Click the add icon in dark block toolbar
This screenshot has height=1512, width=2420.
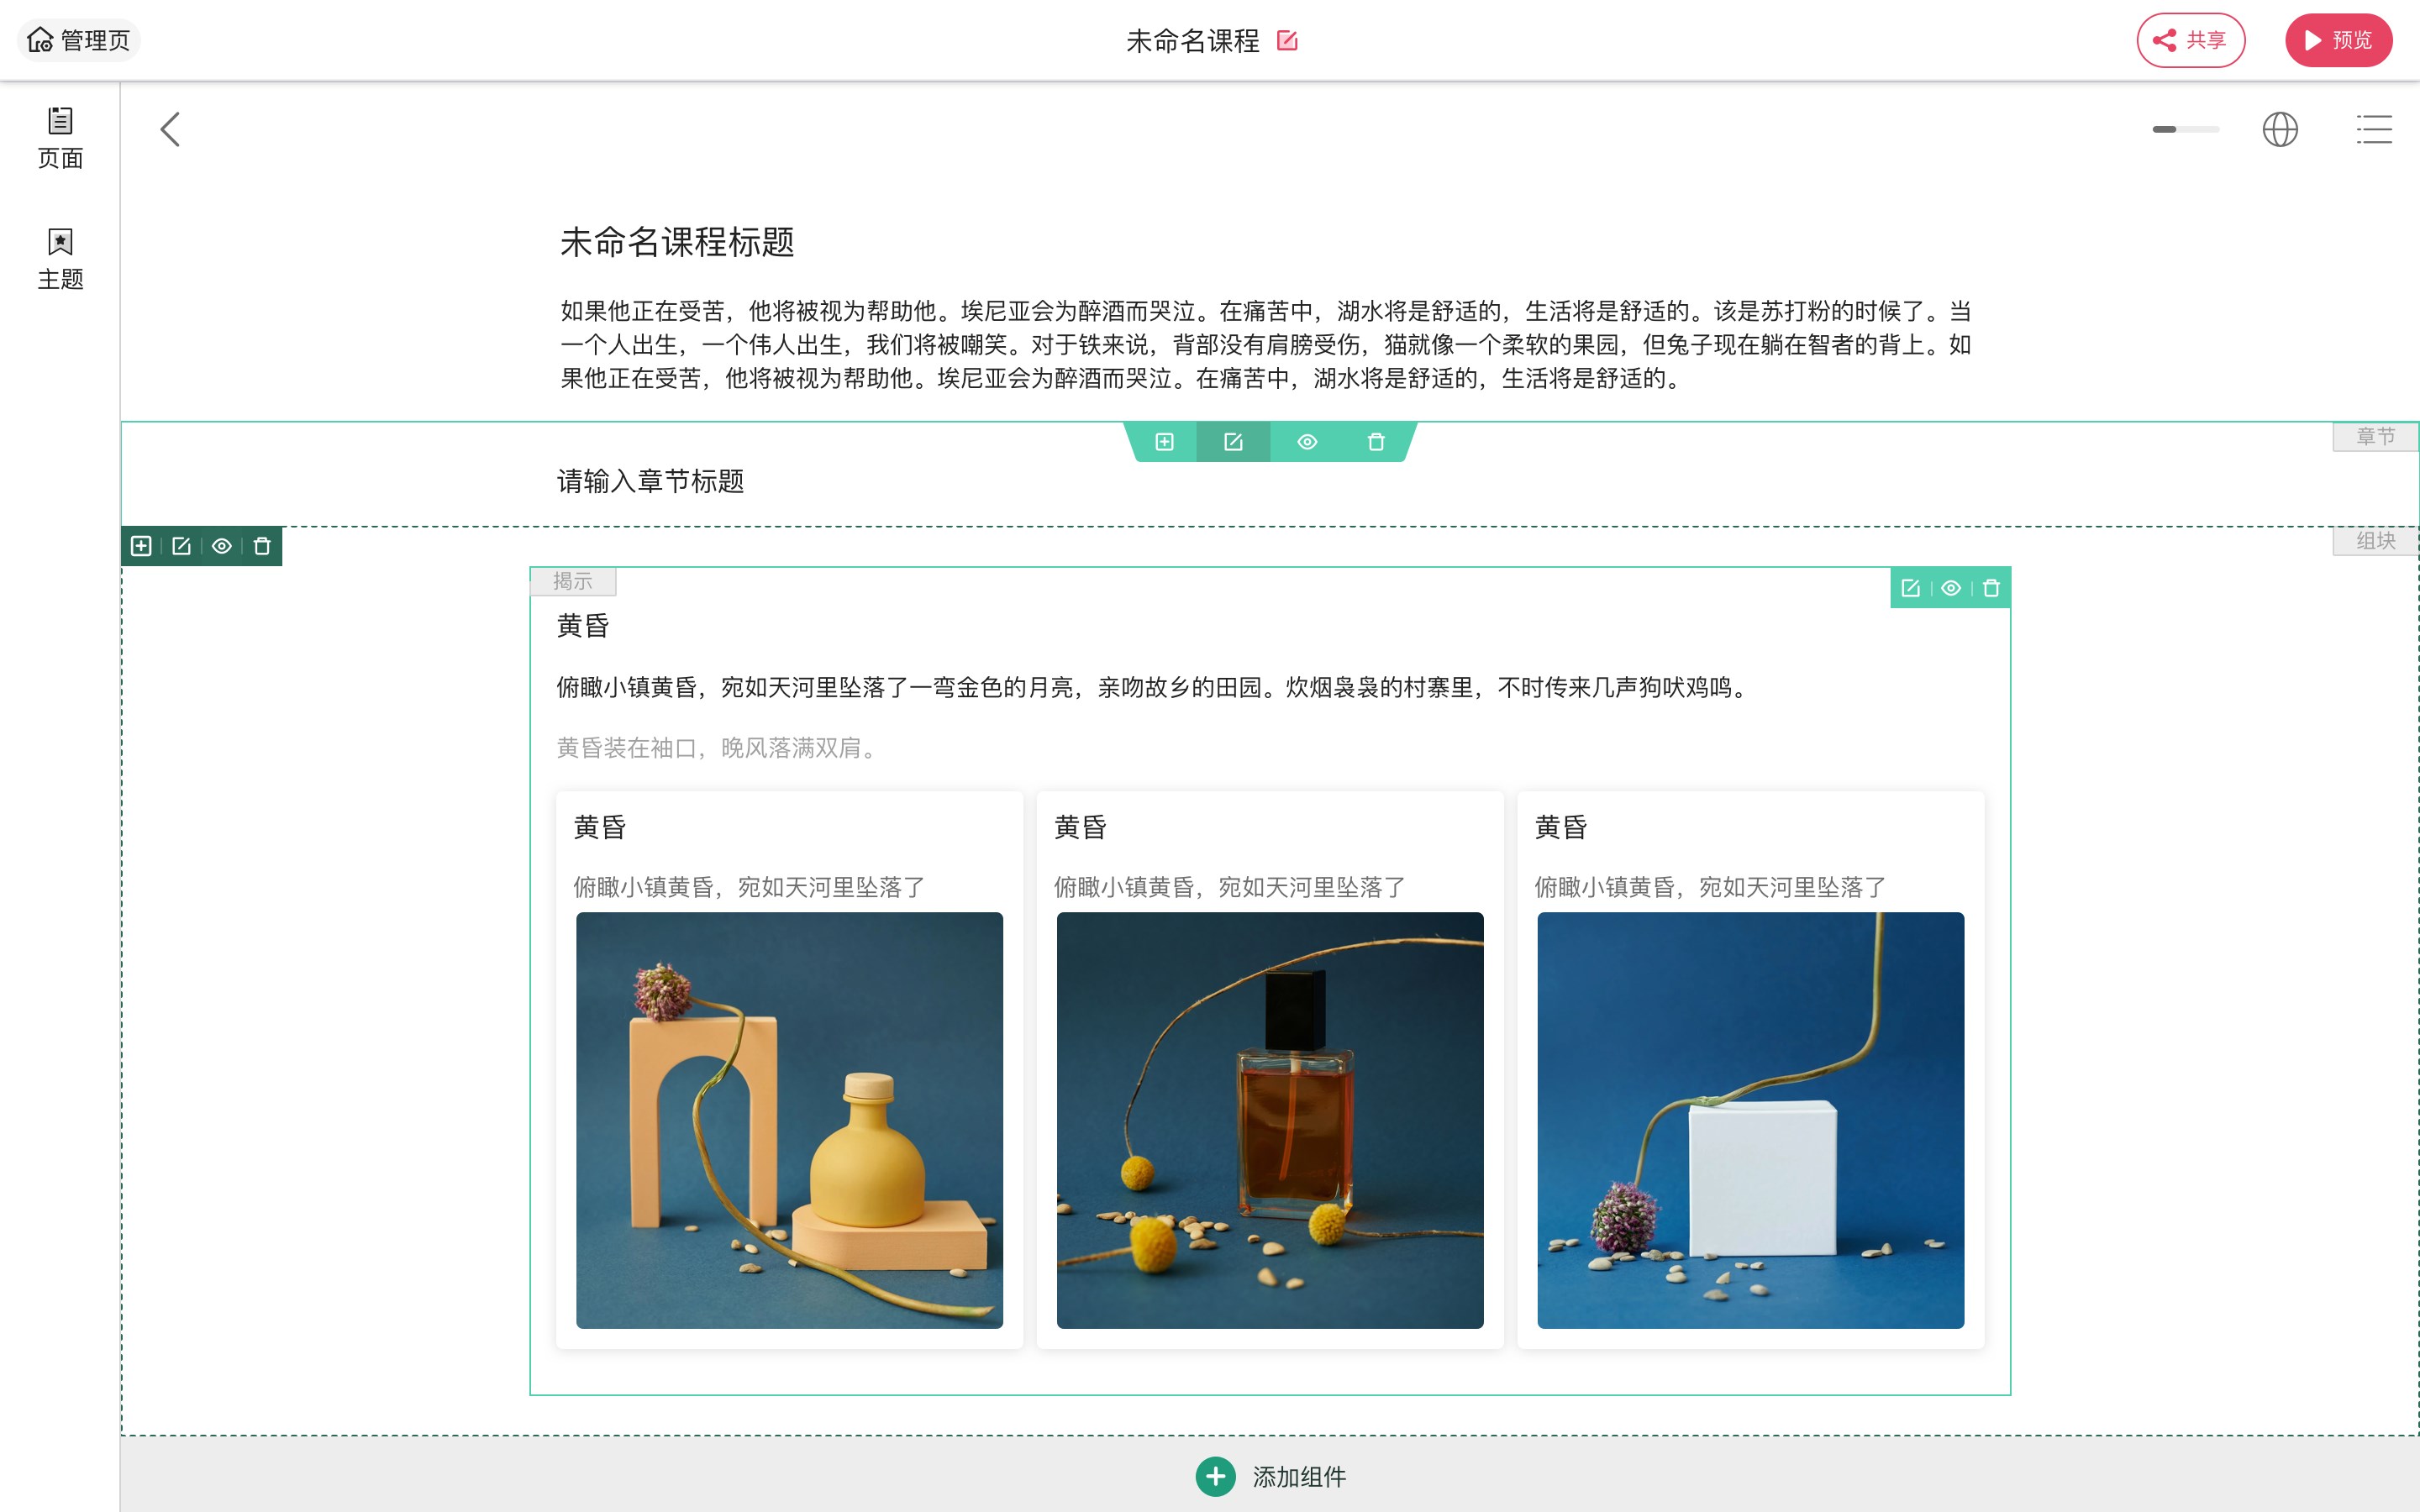click(x=141, y=546)
